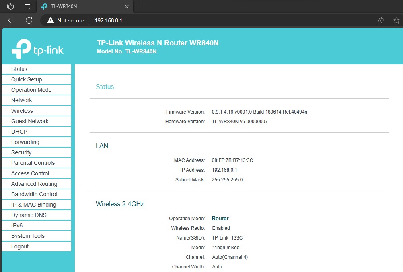Click the firmware version value 0.9.1 4.16

point(259,112)
